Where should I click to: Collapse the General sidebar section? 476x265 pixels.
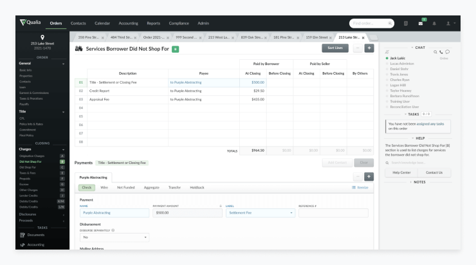pos(64,64)
